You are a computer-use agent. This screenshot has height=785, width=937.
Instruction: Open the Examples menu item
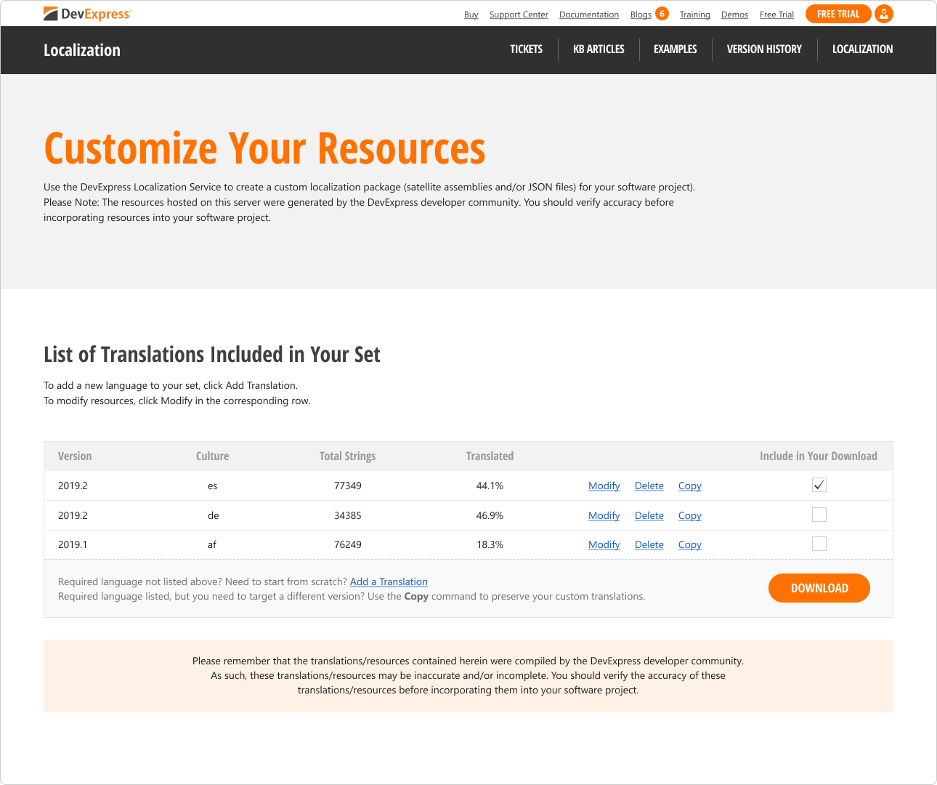pos(676,49)
